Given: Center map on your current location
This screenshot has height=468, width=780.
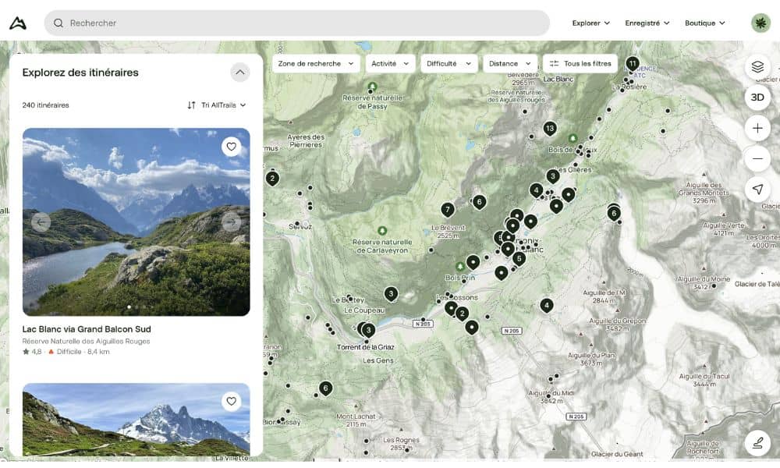Looking at the screenshot, I should [x=757, y=189].
